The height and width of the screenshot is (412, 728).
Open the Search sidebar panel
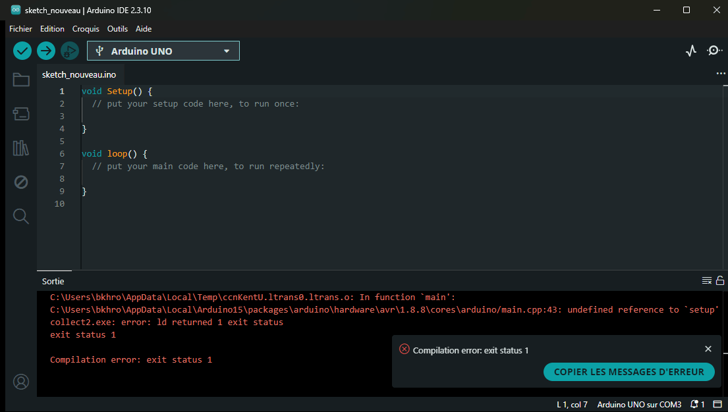(21, 217)
